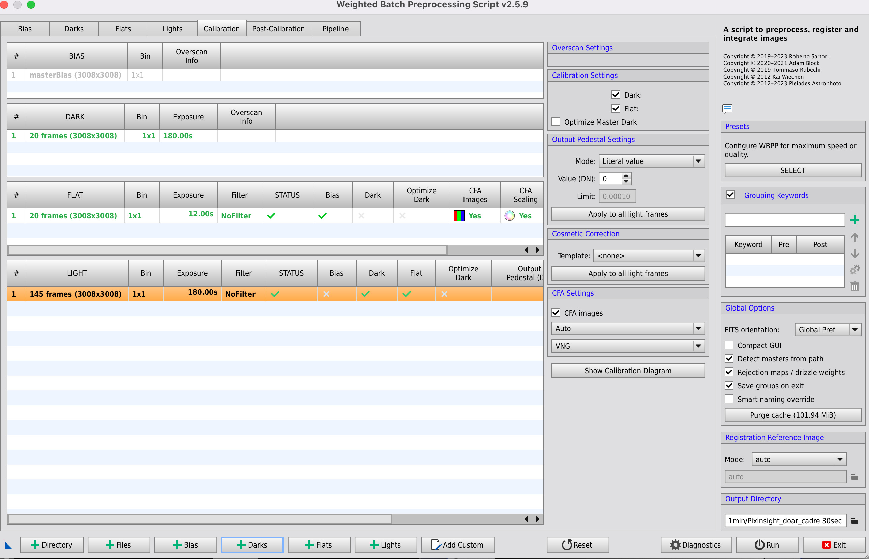Increase the Value (DN) stepper
The width and height of the screenshot is (869, 559).
pos(626,175)
